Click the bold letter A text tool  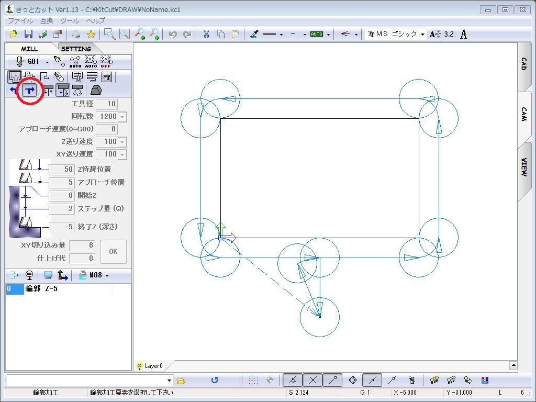[464, 34]
